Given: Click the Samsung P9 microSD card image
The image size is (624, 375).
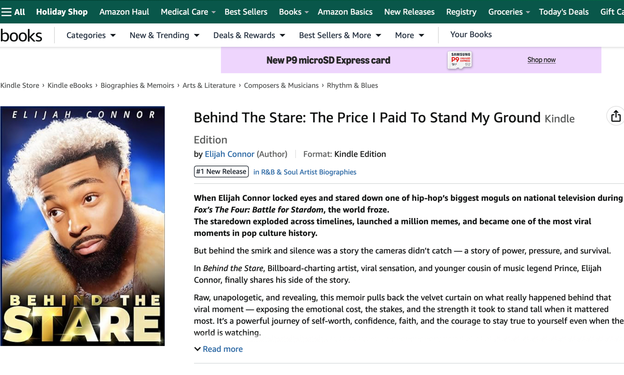Looking at the screenshot, I should pyautogui.click(x=460, y=60).
